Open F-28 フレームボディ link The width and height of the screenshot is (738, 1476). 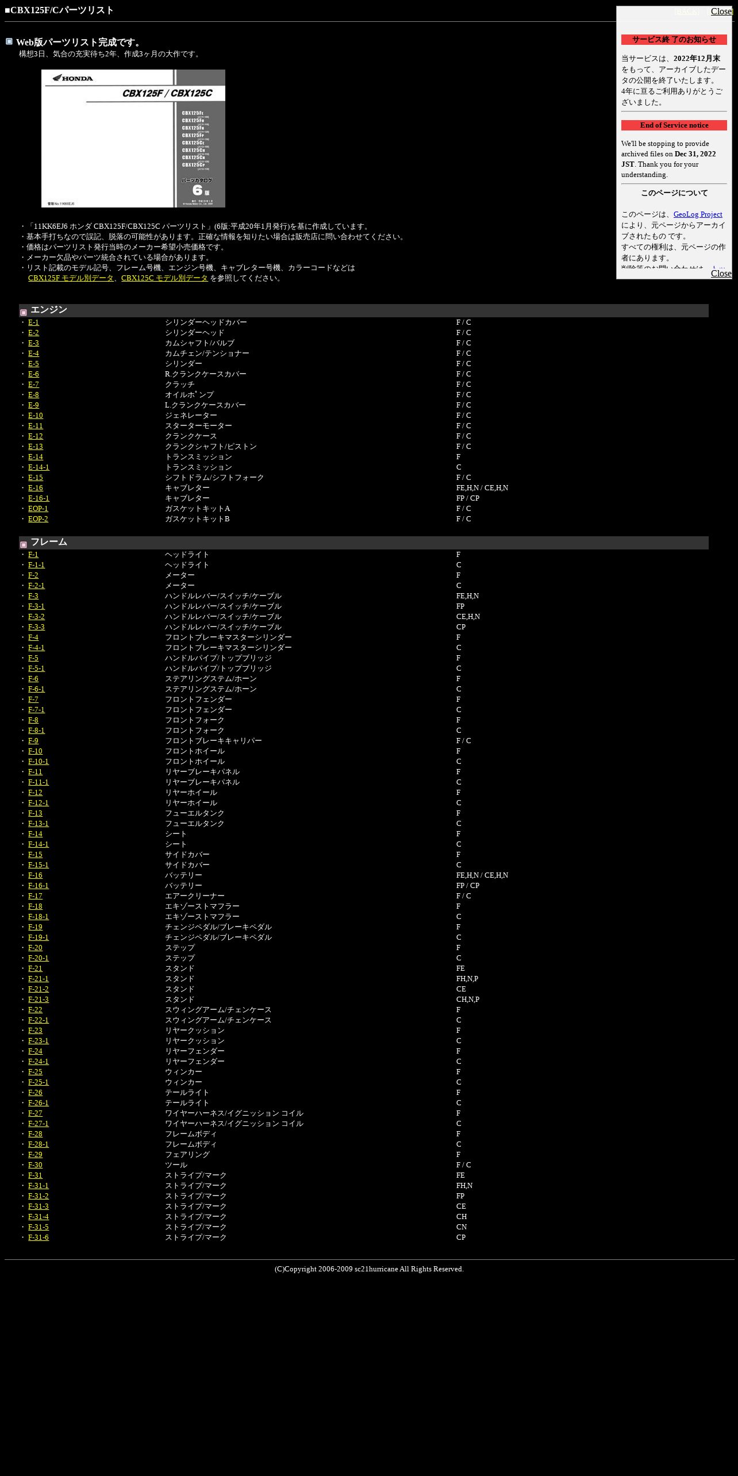pyautogui.click(x=35, y=1134)
